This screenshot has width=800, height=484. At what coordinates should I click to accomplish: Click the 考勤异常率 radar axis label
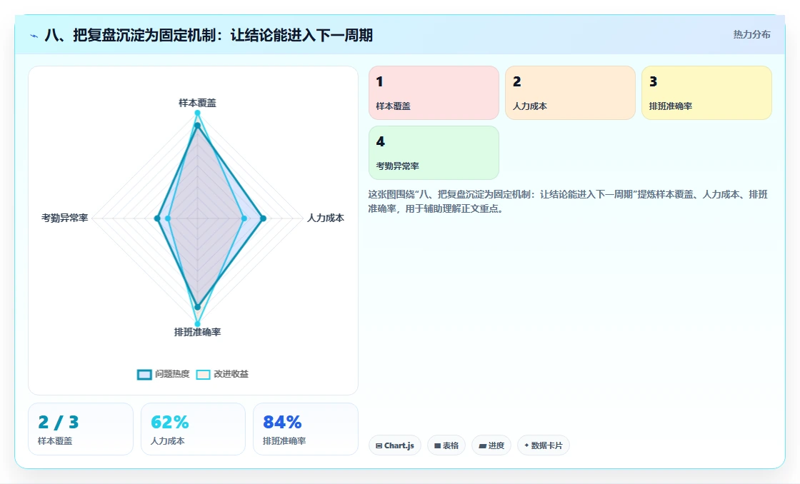pyautogui.click(x=65, y=218)
